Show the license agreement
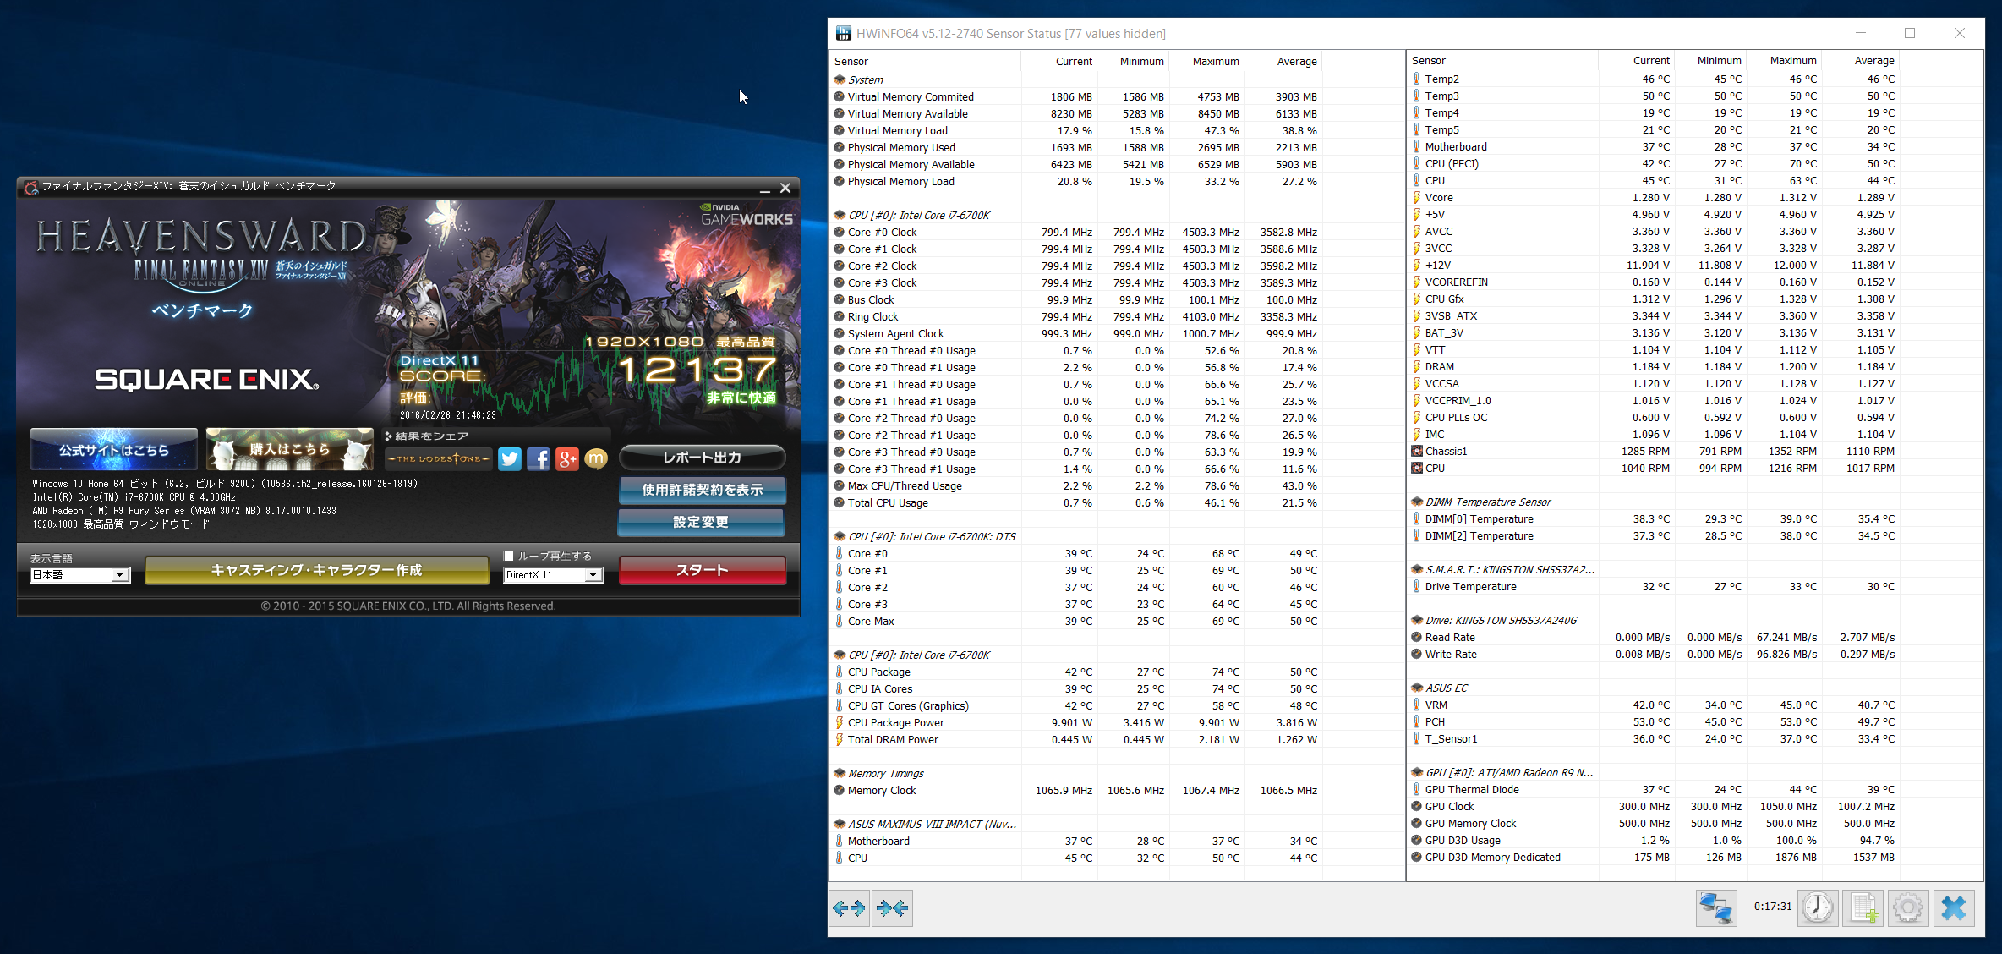2002x954 pixels. [702, 490]
